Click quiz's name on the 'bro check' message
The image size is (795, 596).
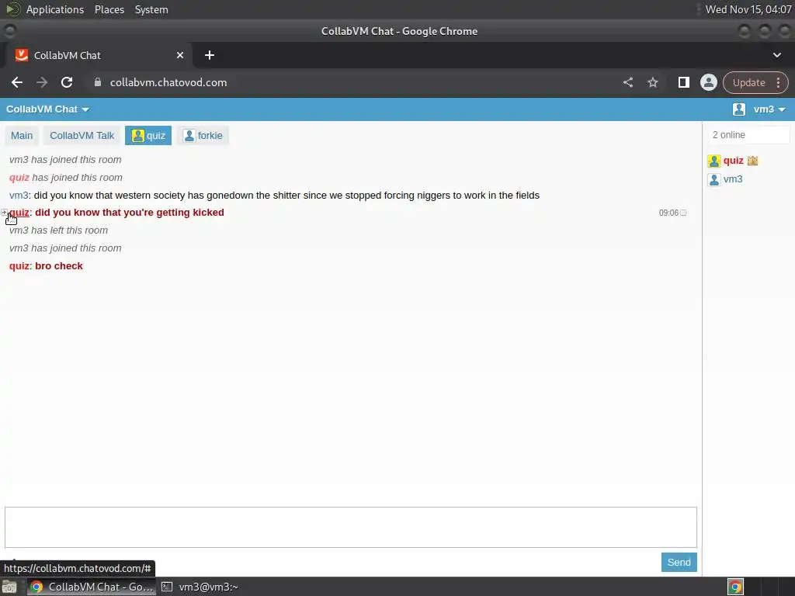[19, 266]
